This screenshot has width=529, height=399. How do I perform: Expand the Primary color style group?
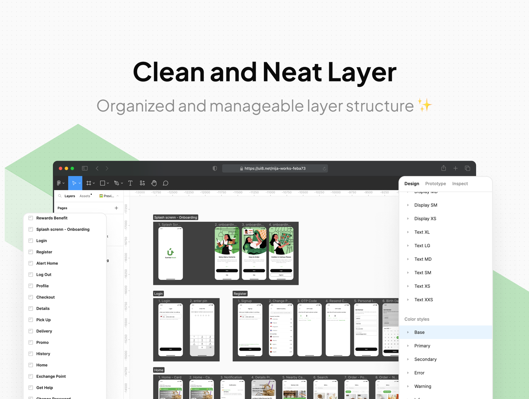click(408, 346)
